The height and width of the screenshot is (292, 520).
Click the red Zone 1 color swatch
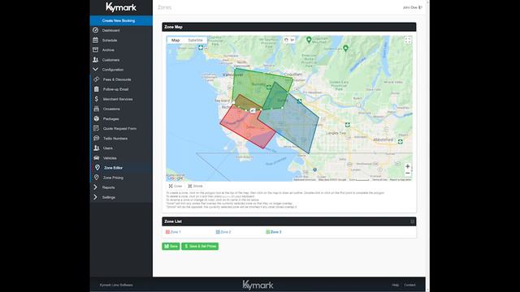[167, 232]
